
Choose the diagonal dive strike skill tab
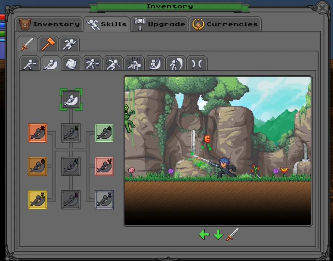pos(113,63)
